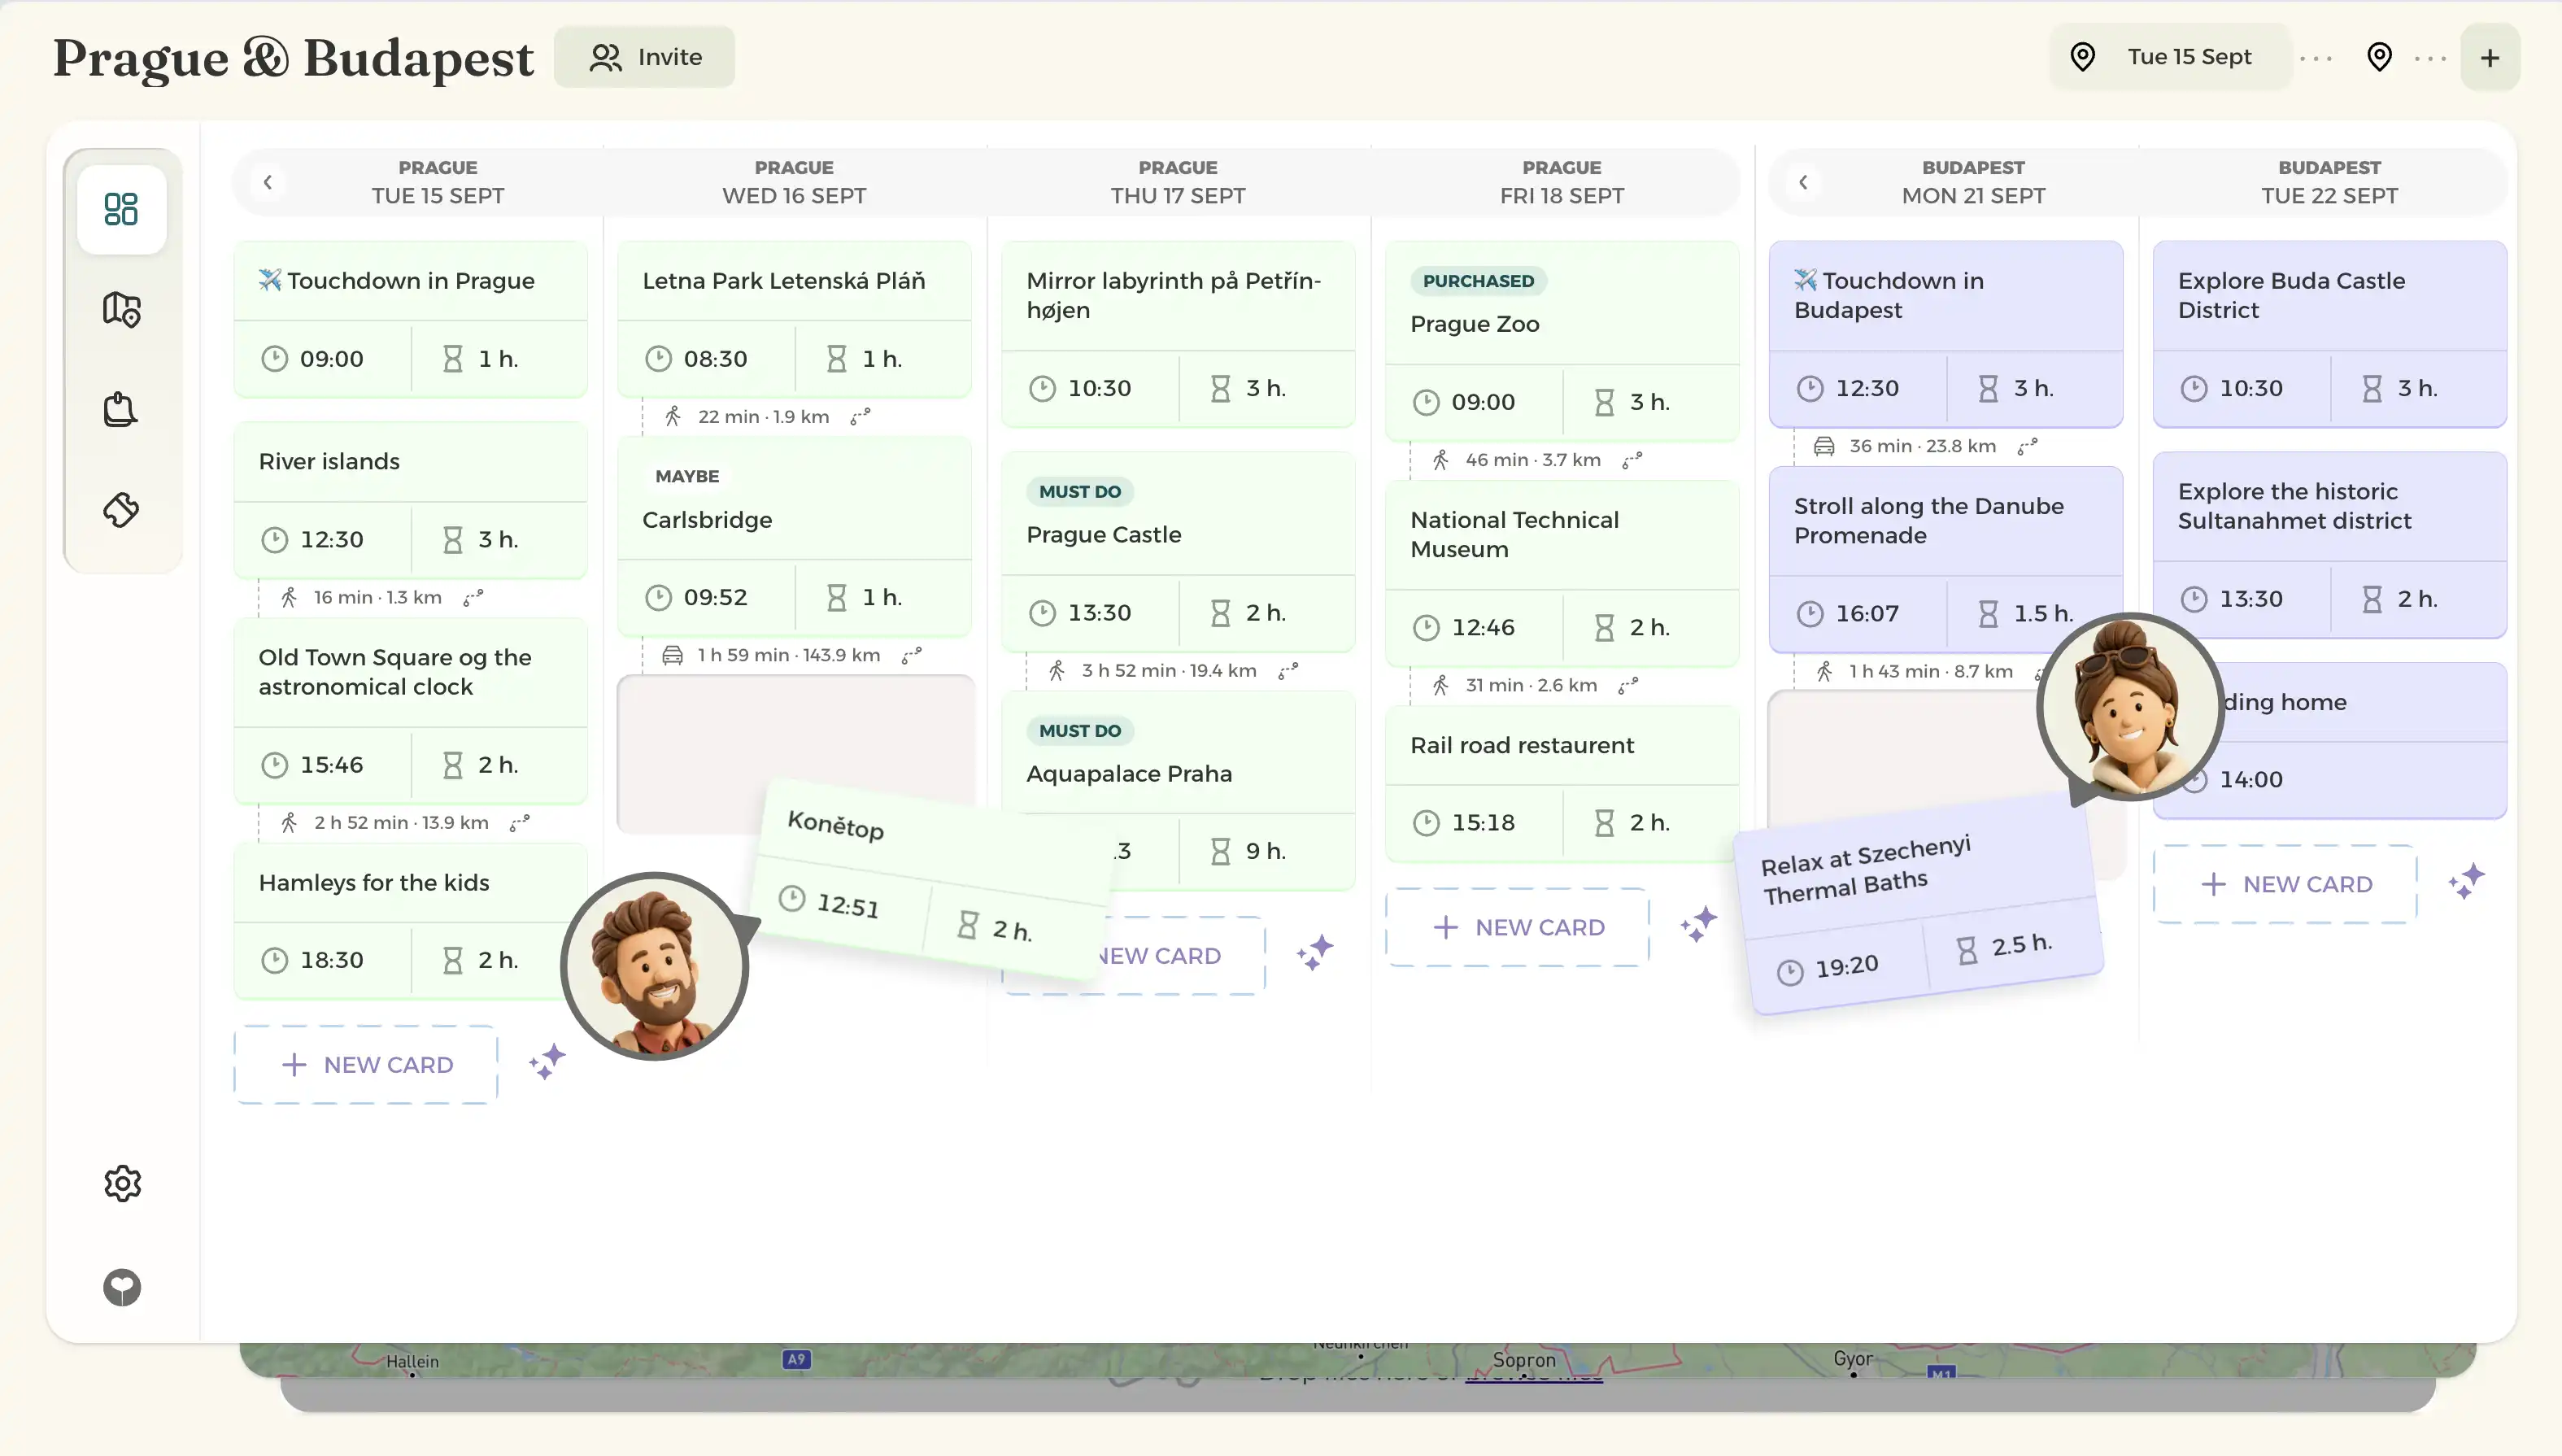Screen dimensions: 2562x1456
Task: Open River islands card title
Action: pyautogui.click(x=329, y=462)
